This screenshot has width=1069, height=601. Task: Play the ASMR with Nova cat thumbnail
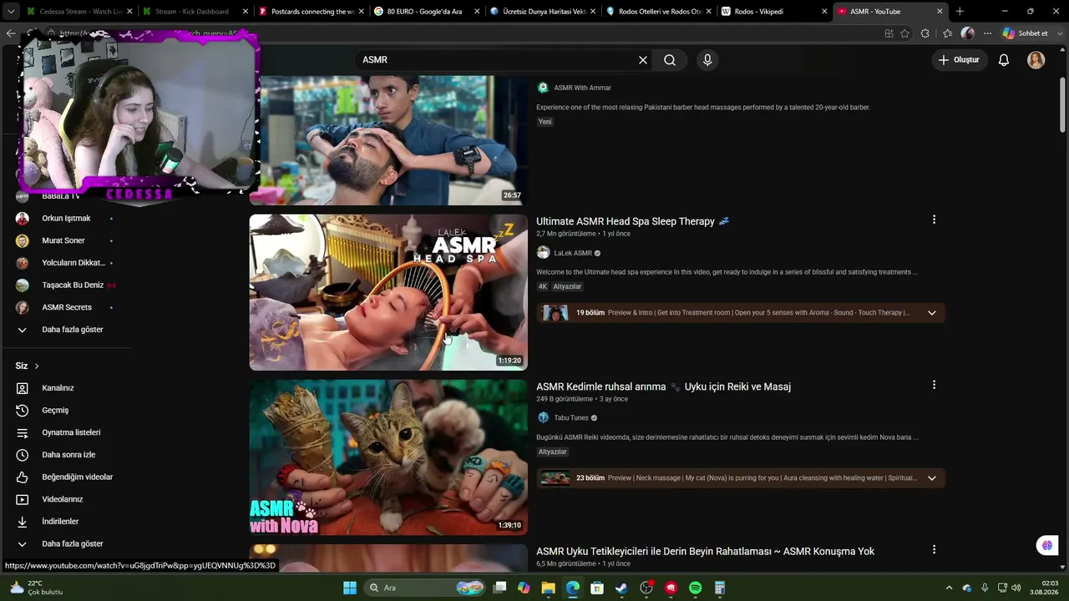pos(388,457)
